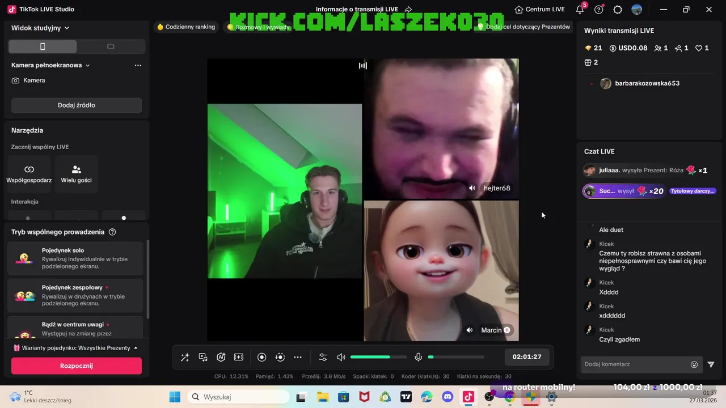The height and width of the screenshot is (408, 726).
Task: Open the notifications bell
Action: click(x=580, y=10)
